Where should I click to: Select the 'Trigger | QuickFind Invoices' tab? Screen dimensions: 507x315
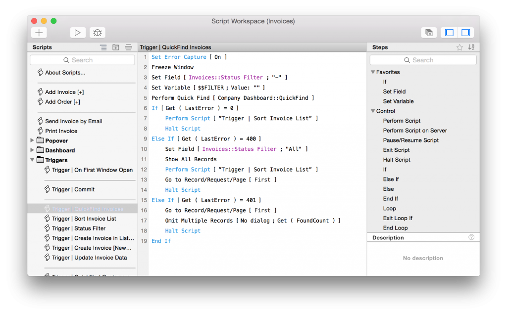177,47
